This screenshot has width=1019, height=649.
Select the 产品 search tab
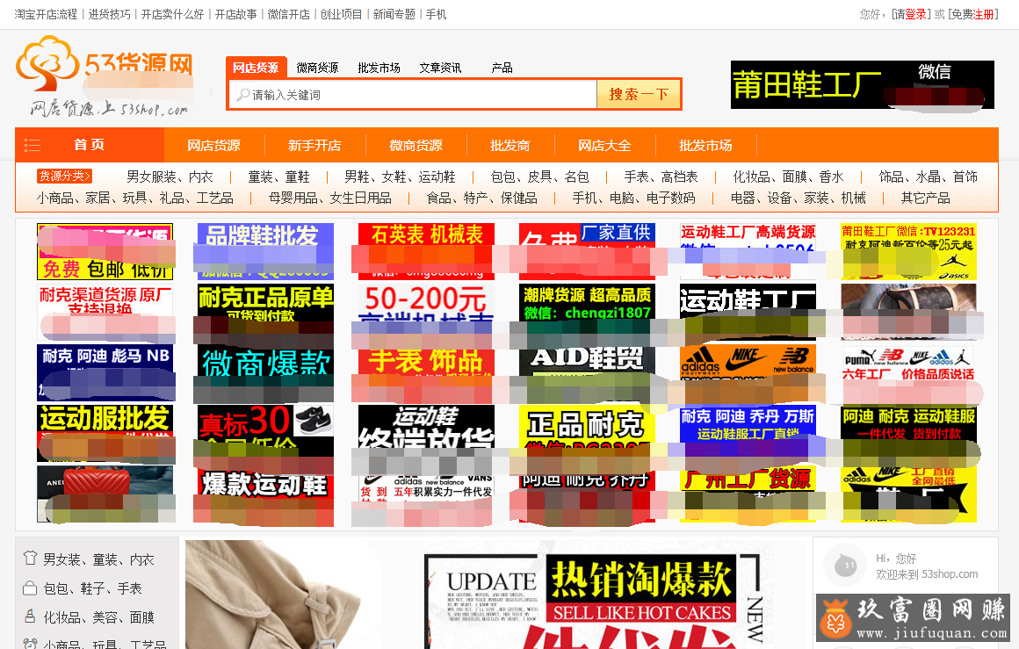tap(502, 68)
